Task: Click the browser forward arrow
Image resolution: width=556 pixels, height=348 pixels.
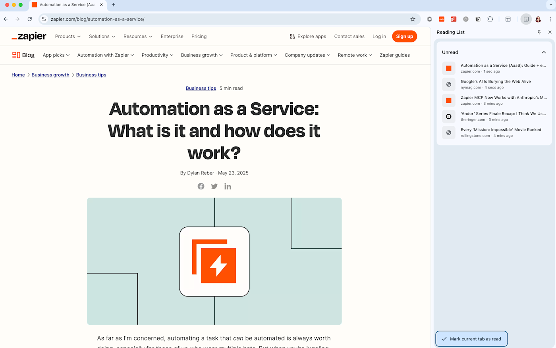Action: click(x=17, y=19)
